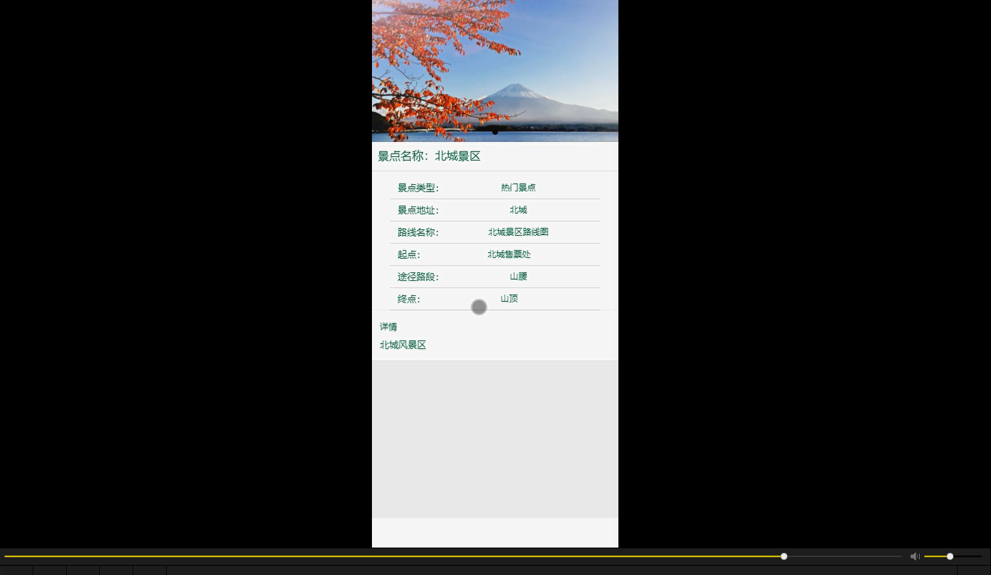
Task: Click the 路线名称 label
Action: pos(418,232)
